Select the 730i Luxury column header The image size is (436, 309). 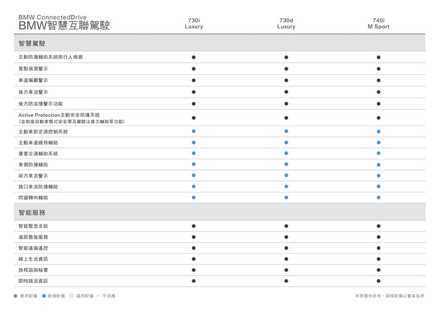pyautogui.click(x=194, y=23)
